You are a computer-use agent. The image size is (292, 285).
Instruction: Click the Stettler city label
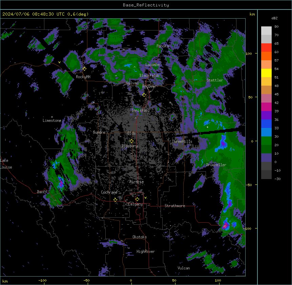[x=215, y=80]
